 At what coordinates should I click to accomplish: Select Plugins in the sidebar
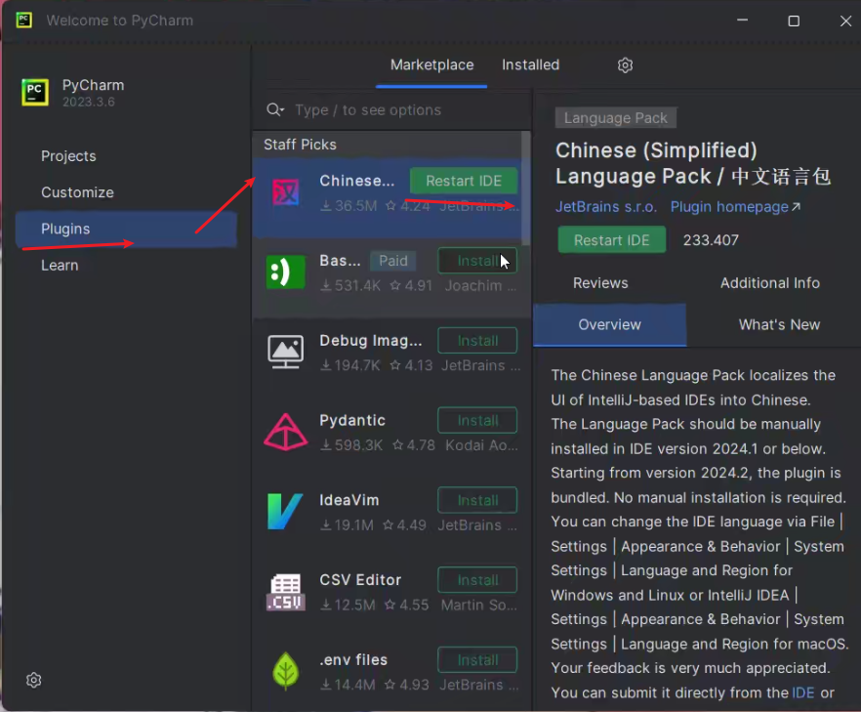point(126,230)
